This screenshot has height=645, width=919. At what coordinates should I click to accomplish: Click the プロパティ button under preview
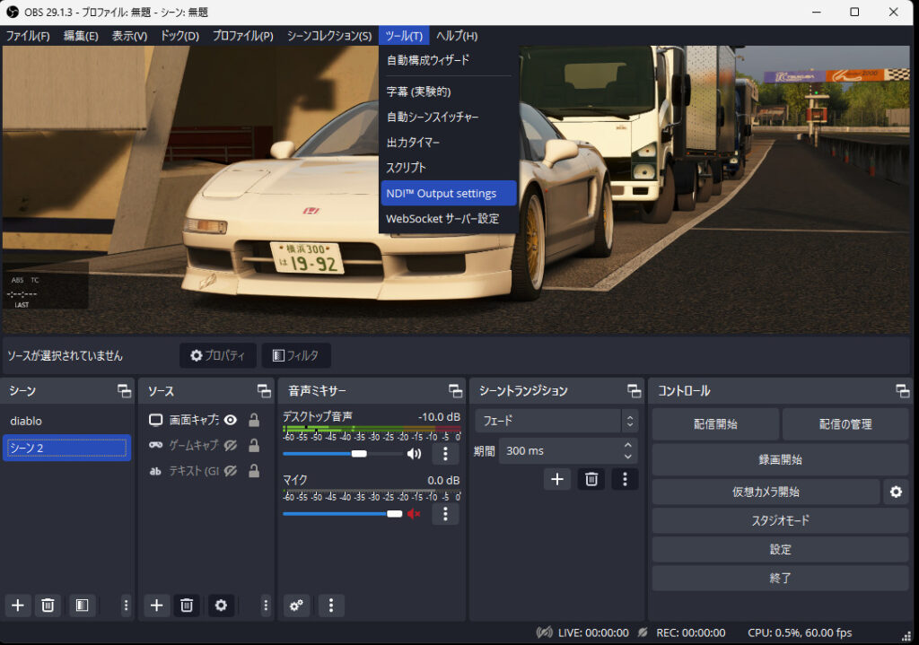tap(217, 355)
